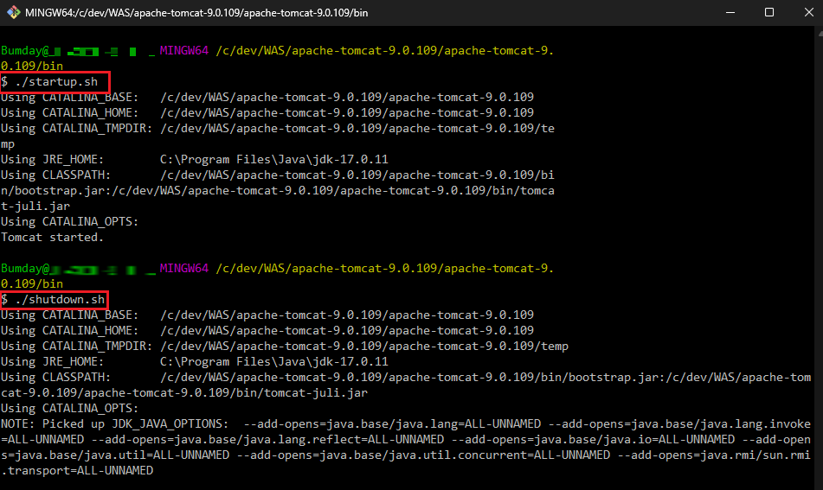Click "Using CLASSPATH:" in the shutdown output
This screenshot has width=823, height=490.
pos(56,378)
